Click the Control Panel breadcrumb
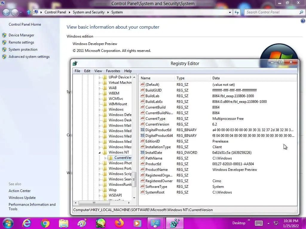This screenshot has width=306, height=229. click(55, 12)
